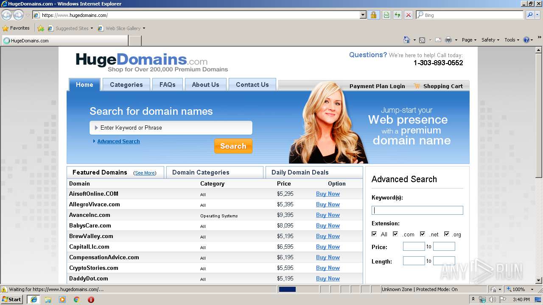The width and height of the screenshot is (543, 305).
Task: Open the media player taskbar icon
Action: coord(62,299)
